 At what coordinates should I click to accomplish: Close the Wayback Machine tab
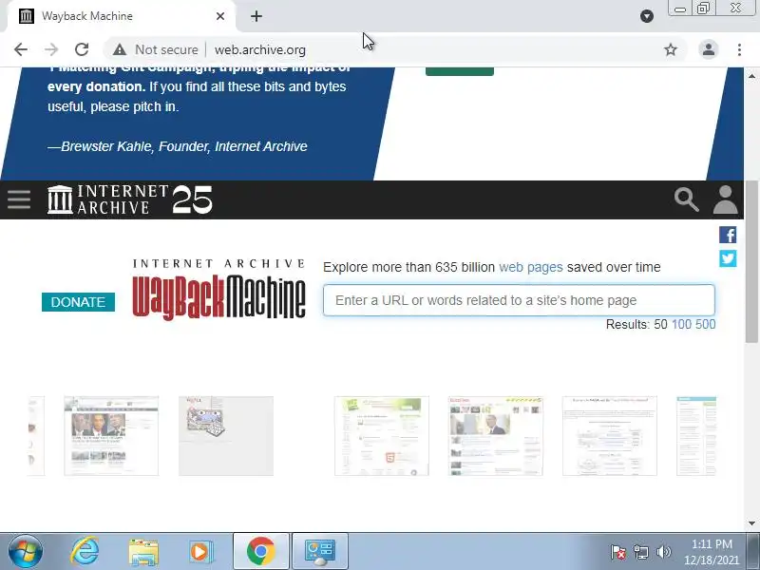point(220,16)
